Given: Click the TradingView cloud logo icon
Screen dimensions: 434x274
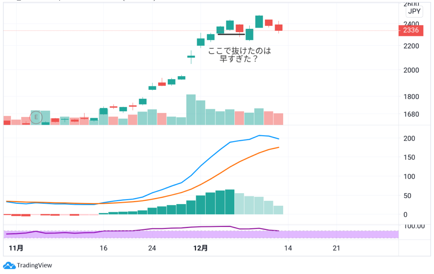Looking at the screenshot, I should (x=9, y=266).
